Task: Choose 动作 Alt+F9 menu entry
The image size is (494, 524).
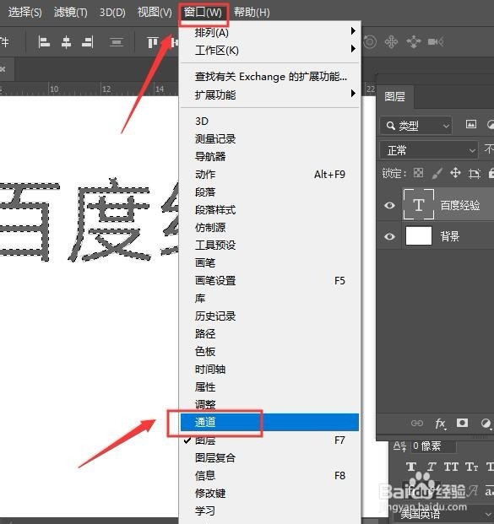Action: click(x=269, y=174)
